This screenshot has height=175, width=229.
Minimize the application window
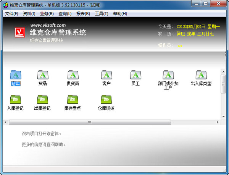click(197, 4)
